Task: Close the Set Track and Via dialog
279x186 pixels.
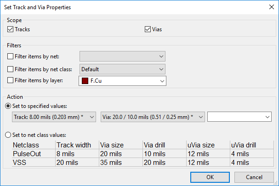Action: [270, 7]
